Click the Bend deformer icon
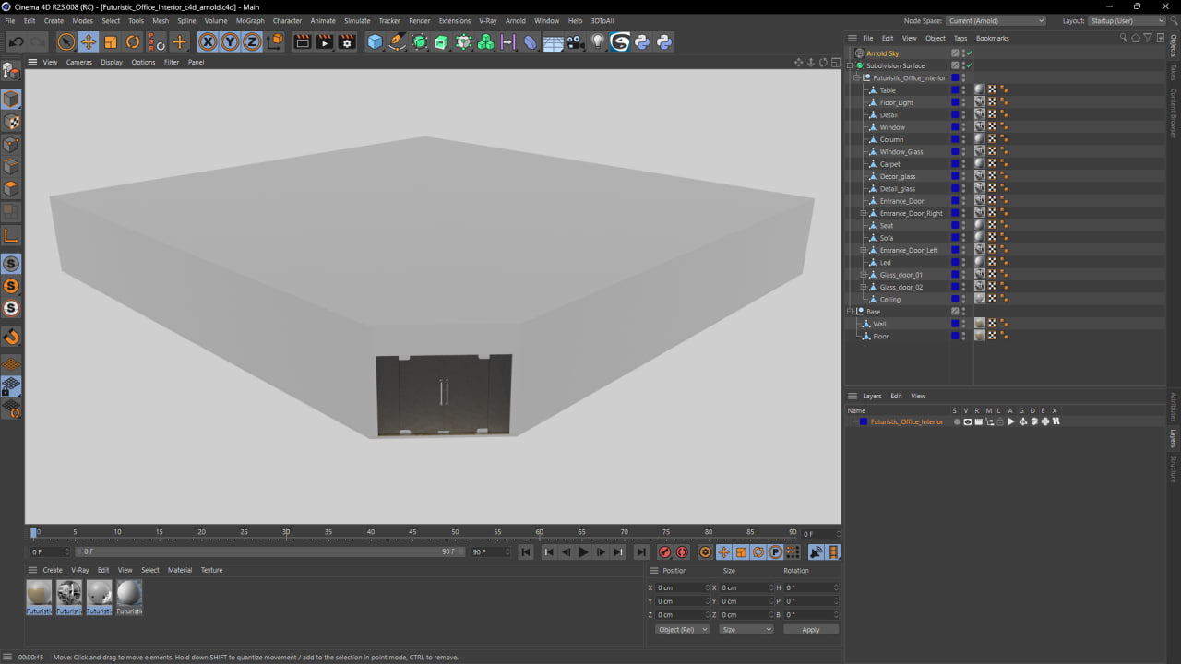 pyautogui.click(x=531, y=41)
